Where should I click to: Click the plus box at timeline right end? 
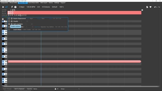pos(142,10)
